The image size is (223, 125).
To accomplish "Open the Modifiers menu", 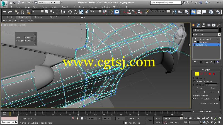I will pos(54,7).
